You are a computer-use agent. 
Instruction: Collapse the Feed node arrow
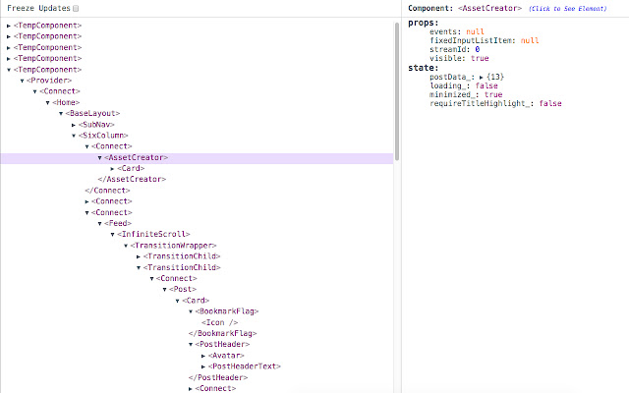(x=100, y=223)
